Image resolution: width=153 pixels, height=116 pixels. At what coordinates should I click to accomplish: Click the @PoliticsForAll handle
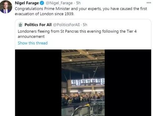click(67, 25)
